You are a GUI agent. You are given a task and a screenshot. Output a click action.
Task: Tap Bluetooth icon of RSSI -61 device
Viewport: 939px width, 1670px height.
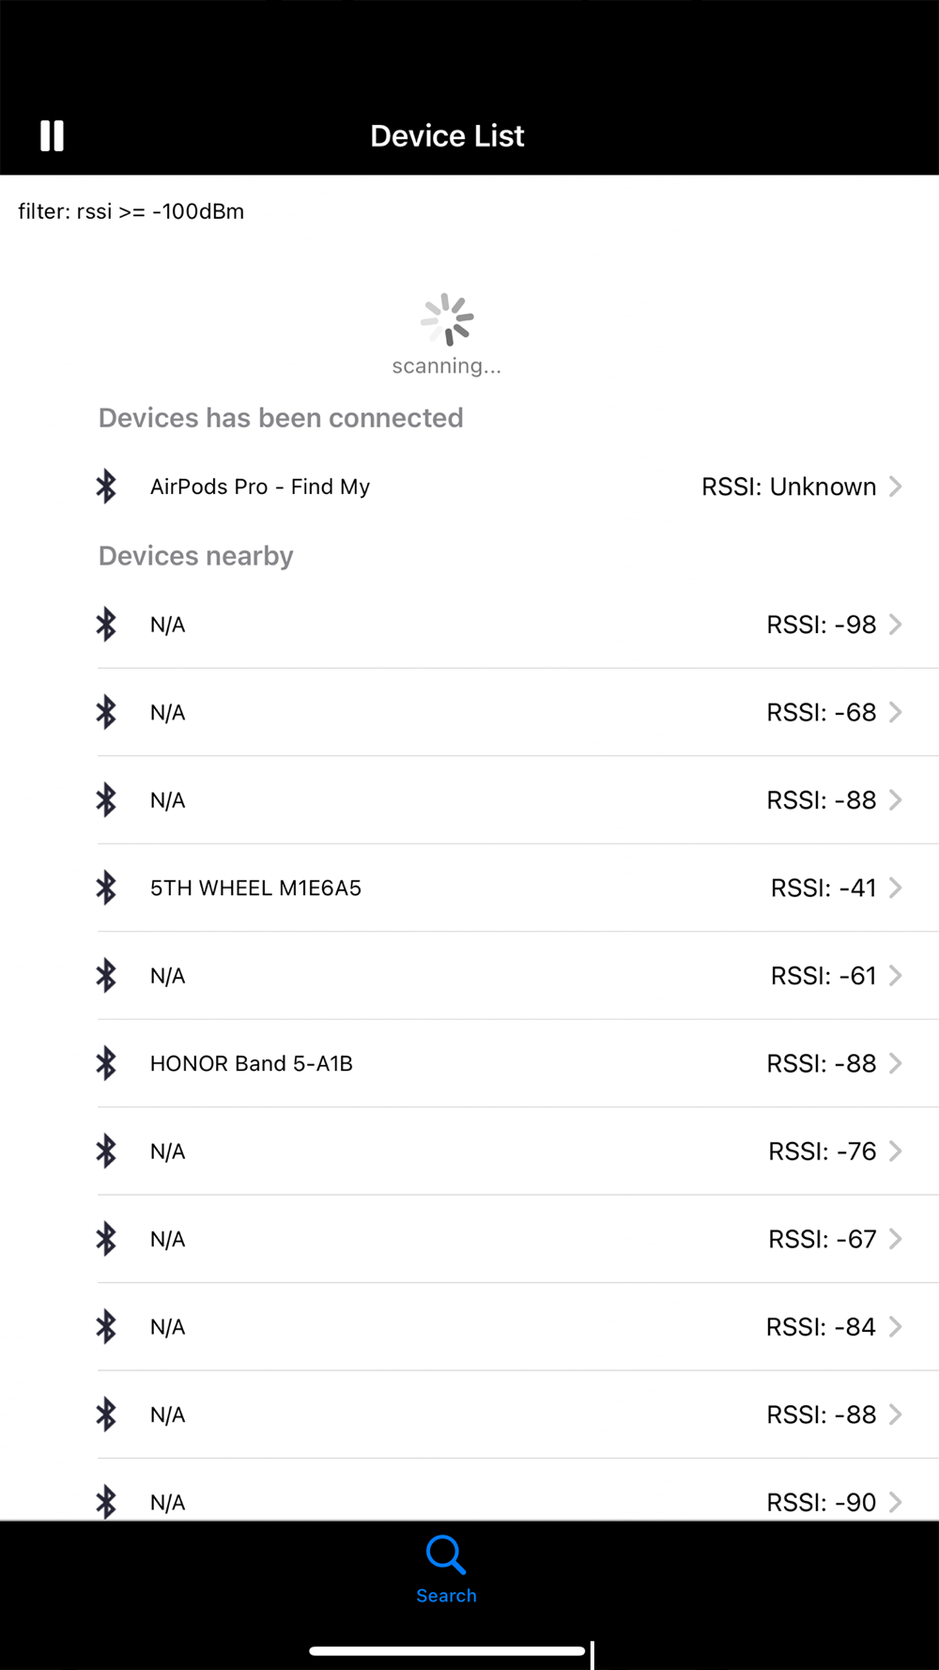click(x=106, y=976)
